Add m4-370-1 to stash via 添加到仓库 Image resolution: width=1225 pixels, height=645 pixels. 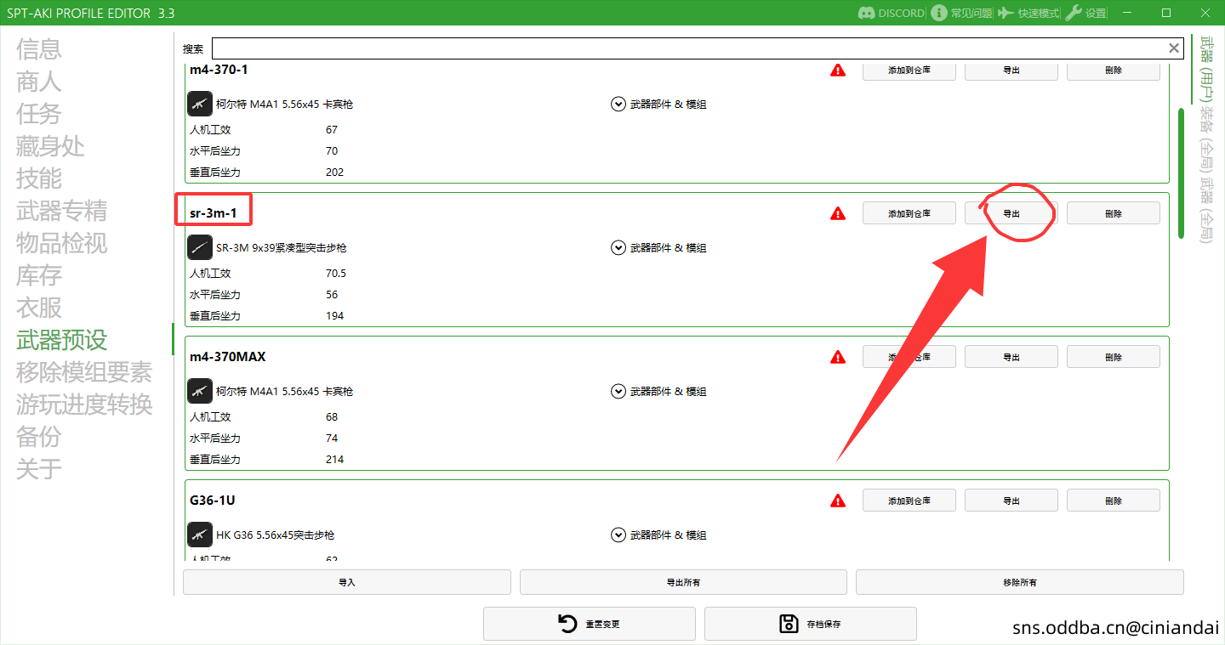(x=909, y=71)
